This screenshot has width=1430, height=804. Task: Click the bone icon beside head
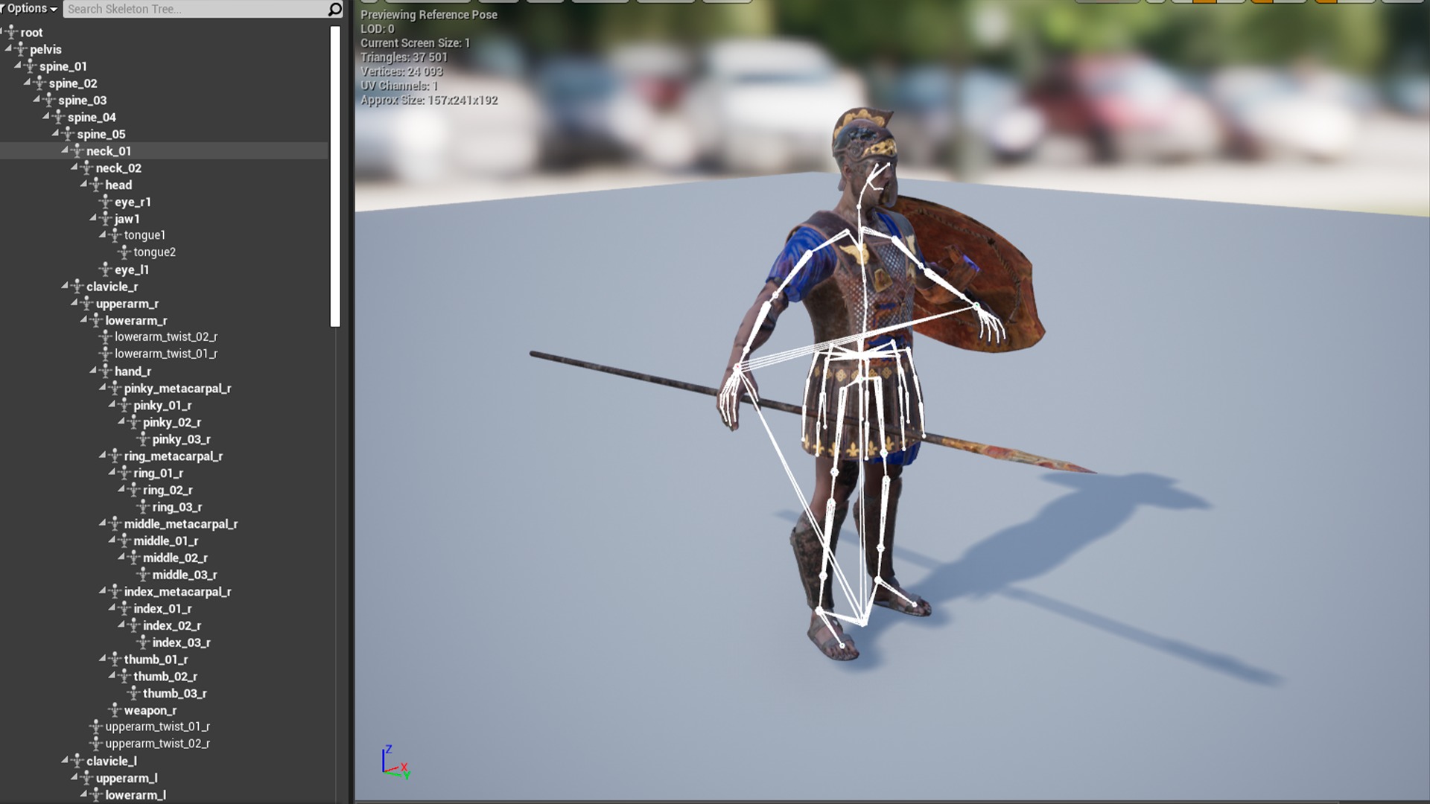click(97, 185)
